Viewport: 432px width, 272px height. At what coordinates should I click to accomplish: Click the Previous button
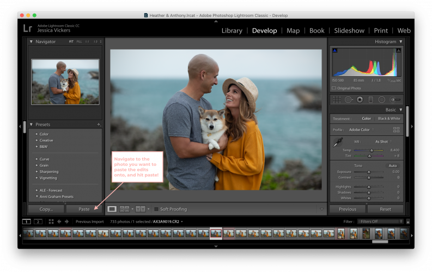[348, 209]
